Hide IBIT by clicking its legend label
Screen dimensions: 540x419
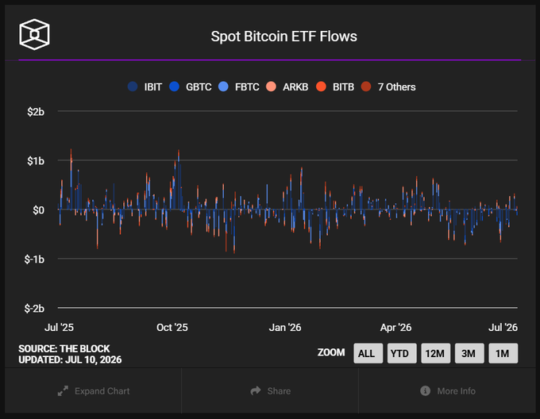tap(153, 87)
